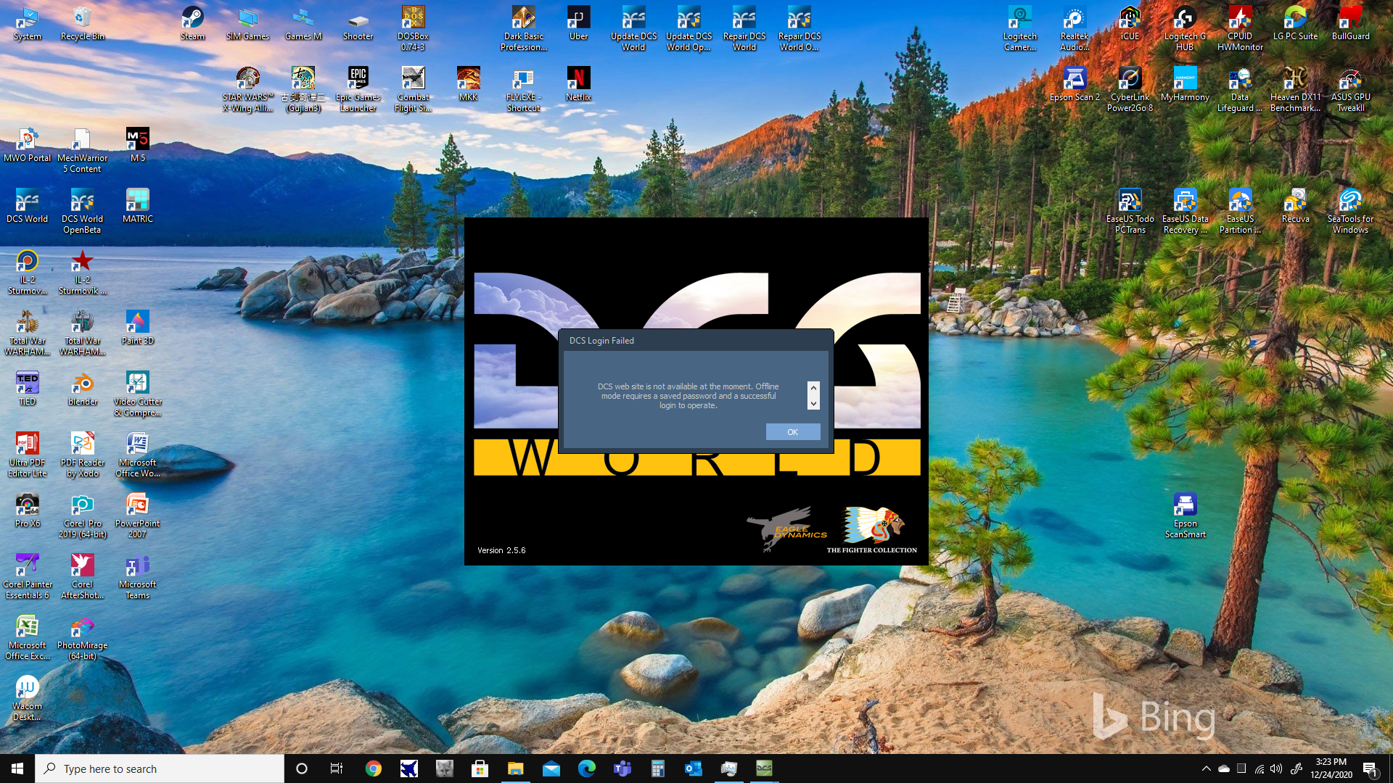Expand hidden system tray icons
This screenshot has width=1393, height=783.
pos(1206,768)
